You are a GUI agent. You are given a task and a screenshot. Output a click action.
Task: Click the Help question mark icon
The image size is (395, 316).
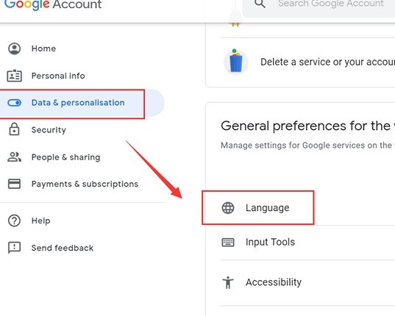pos(15,220)
